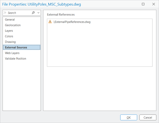Go to the Colors page
The height and width of the screenshot is (123, 159).
pyautogui.click(x=9, y=36)
